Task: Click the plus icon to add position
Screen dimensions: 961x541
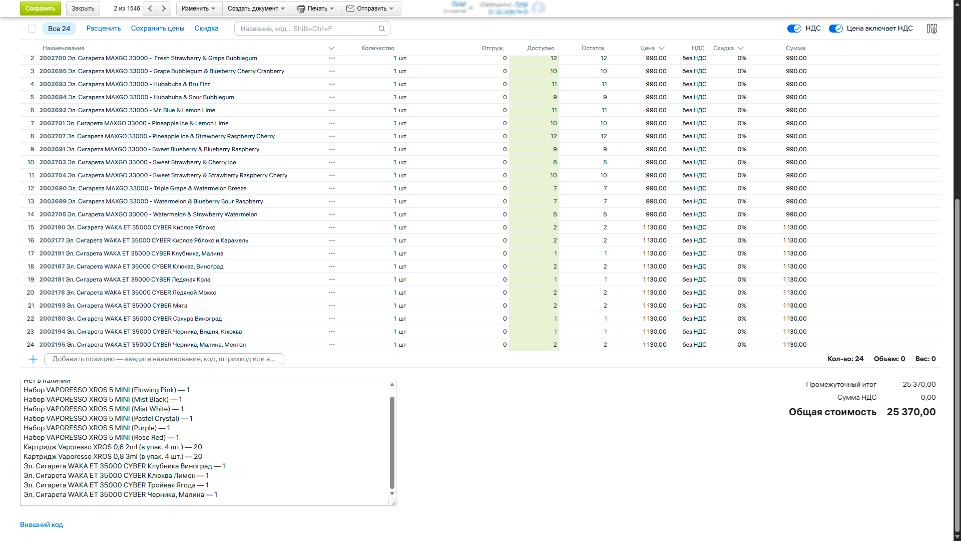Action: tap(33, 359)
